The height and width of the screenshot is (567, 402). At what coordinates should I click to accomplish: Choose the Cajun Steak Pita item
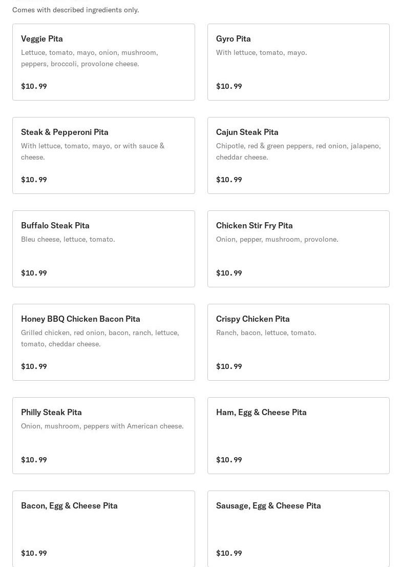[298, 155]
